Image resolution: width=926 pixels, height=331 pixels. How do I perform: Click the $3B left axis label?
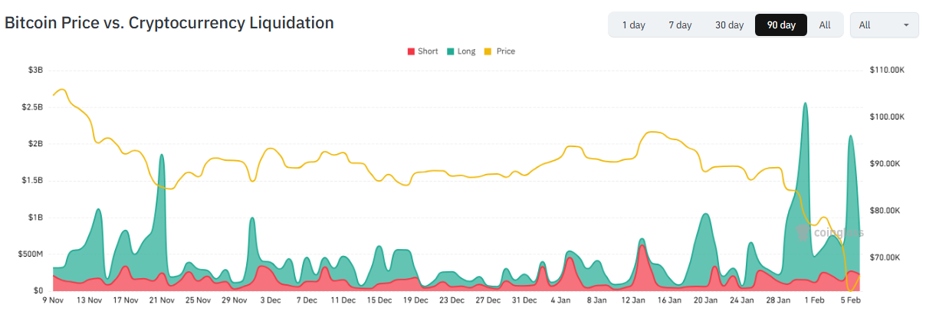[35, 70]
